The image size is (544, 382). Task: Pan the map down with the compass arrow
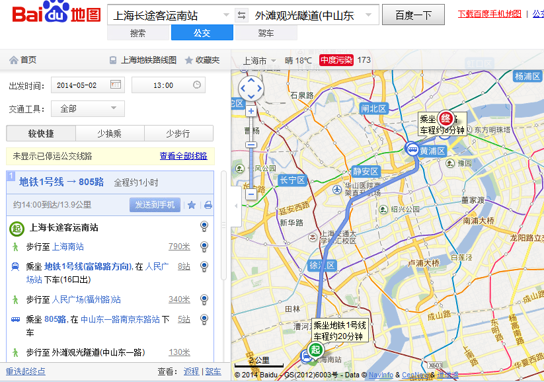click(251, 96)
